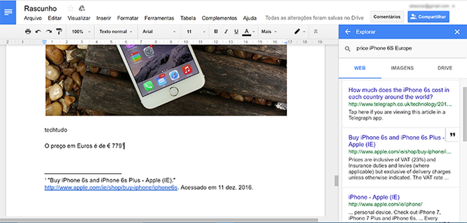Open Buy iPhone 6s Apple (IE) result

point(397,141)
